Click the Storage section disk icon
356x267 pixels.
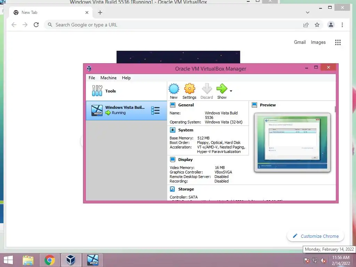[x=172, y=189]
